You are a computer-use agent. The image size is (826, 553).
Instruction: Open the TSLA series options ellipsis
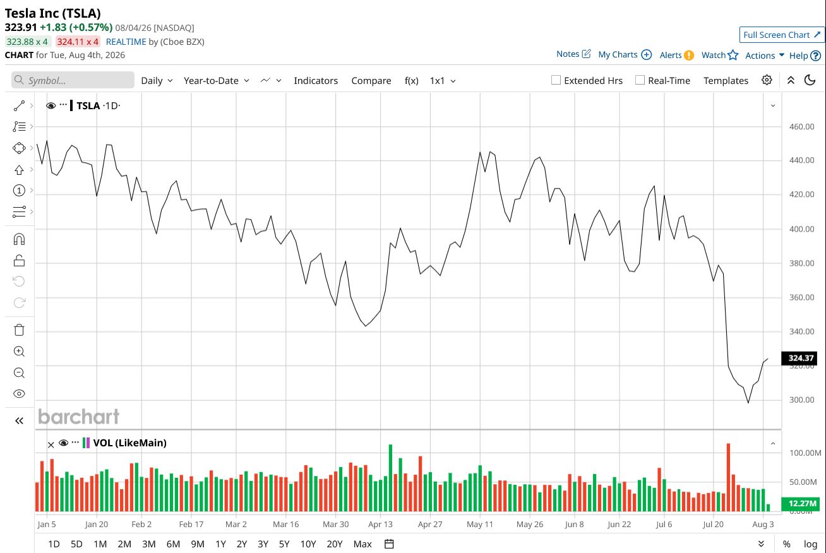63,105
